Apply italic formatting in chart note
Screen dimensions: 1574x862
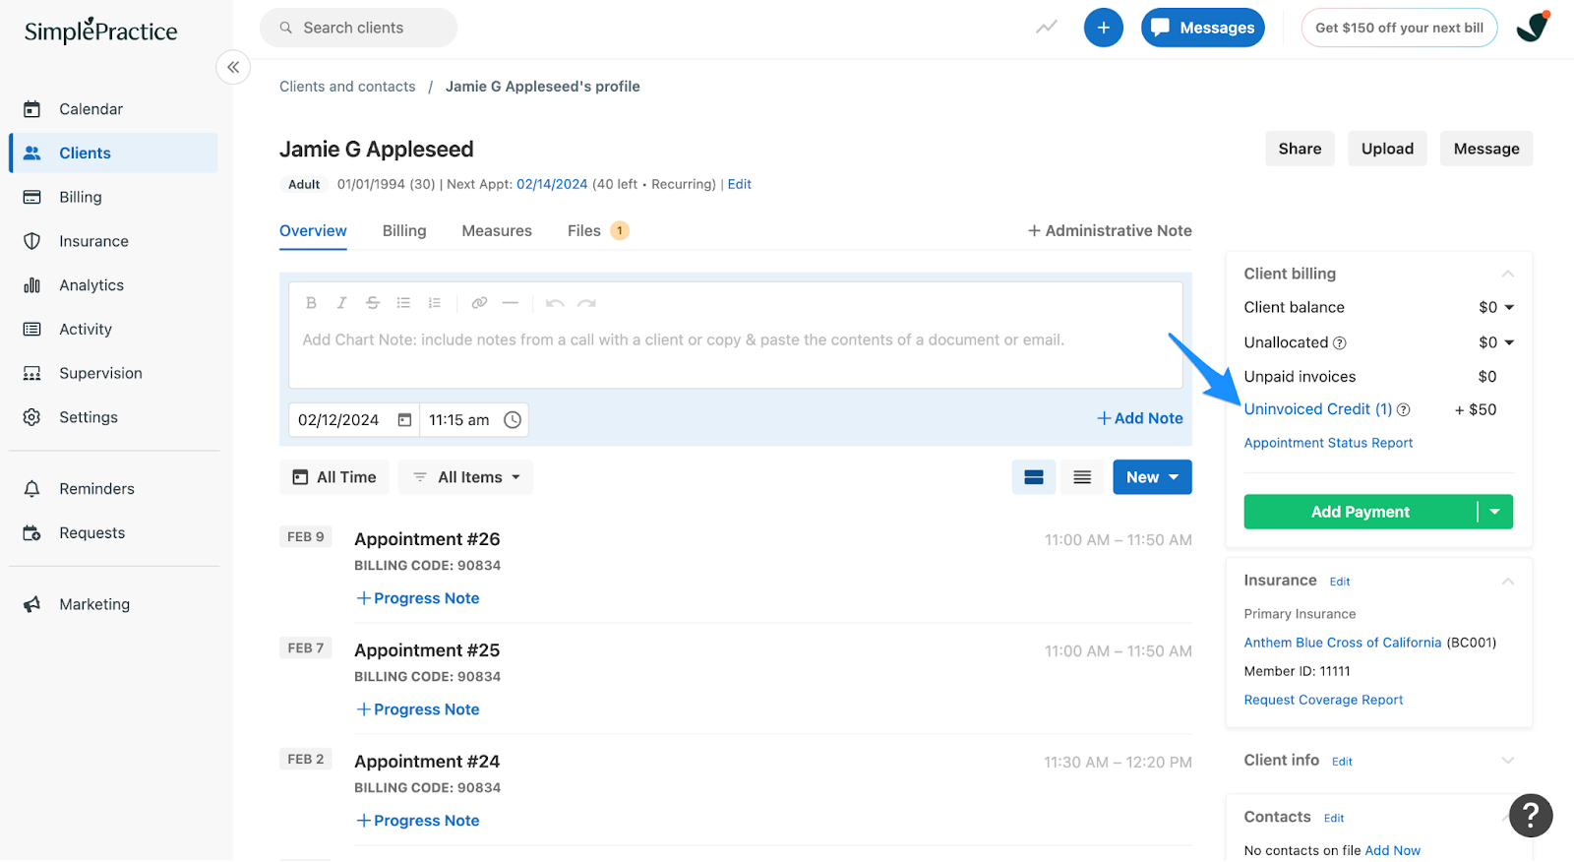pos(341,303)
